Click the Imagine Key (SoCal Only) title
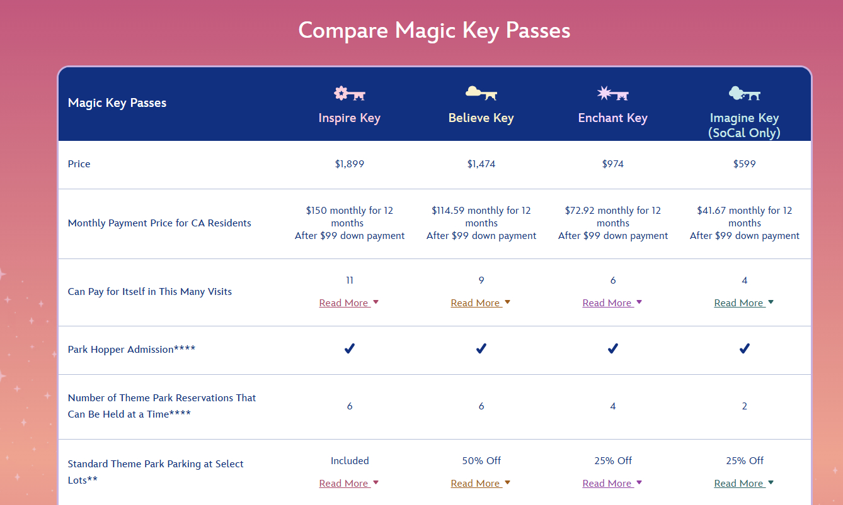This screenshot has width=843, height=505. pyautogui.click(x=744, y=125)
